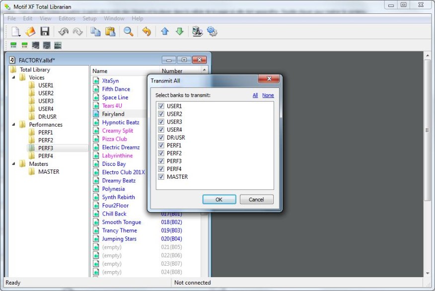This screenshot has width=435, height=291.
Task: Click the performance icon beside Hypnotic Beatz
Action: click(x=96, y=122)
